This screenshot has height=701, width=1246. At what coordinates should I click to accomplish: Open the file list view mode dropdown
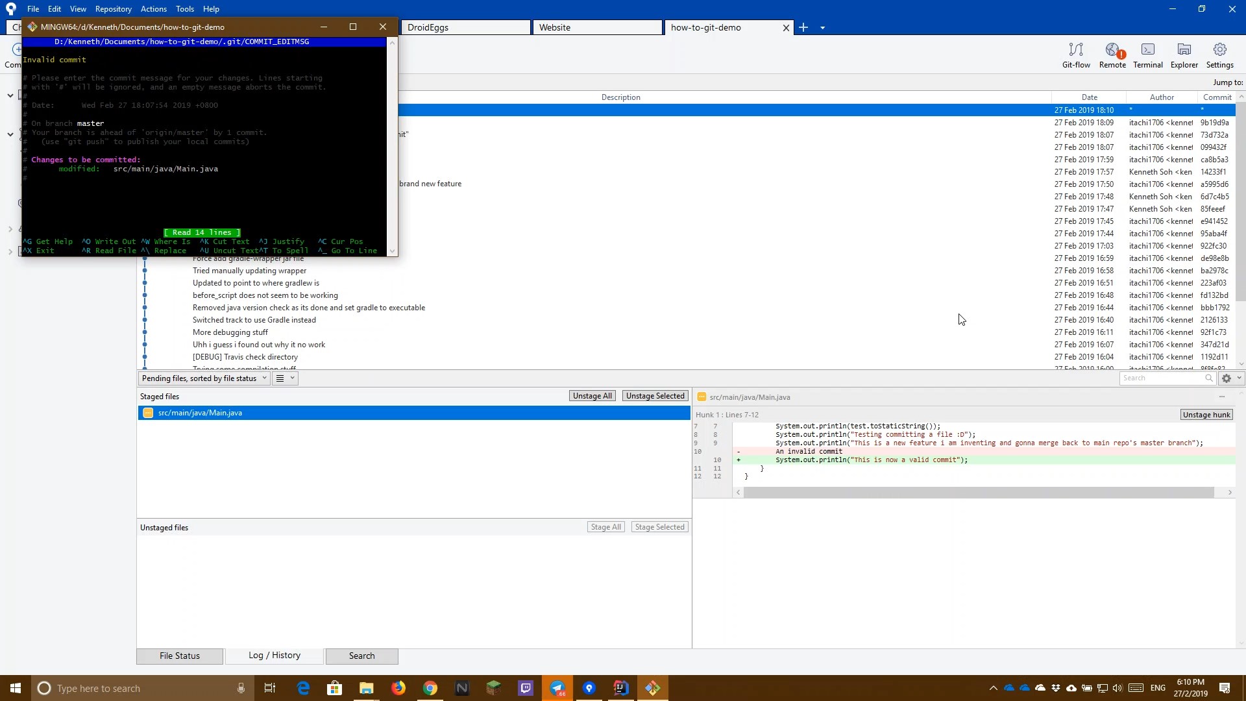pyautogui.click(x=285, y=378)
